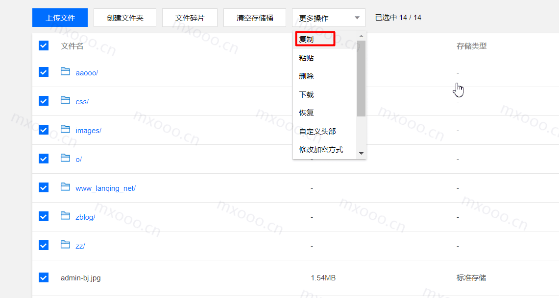Click the folder icon beside images/
559x298 pixels.
66,130
